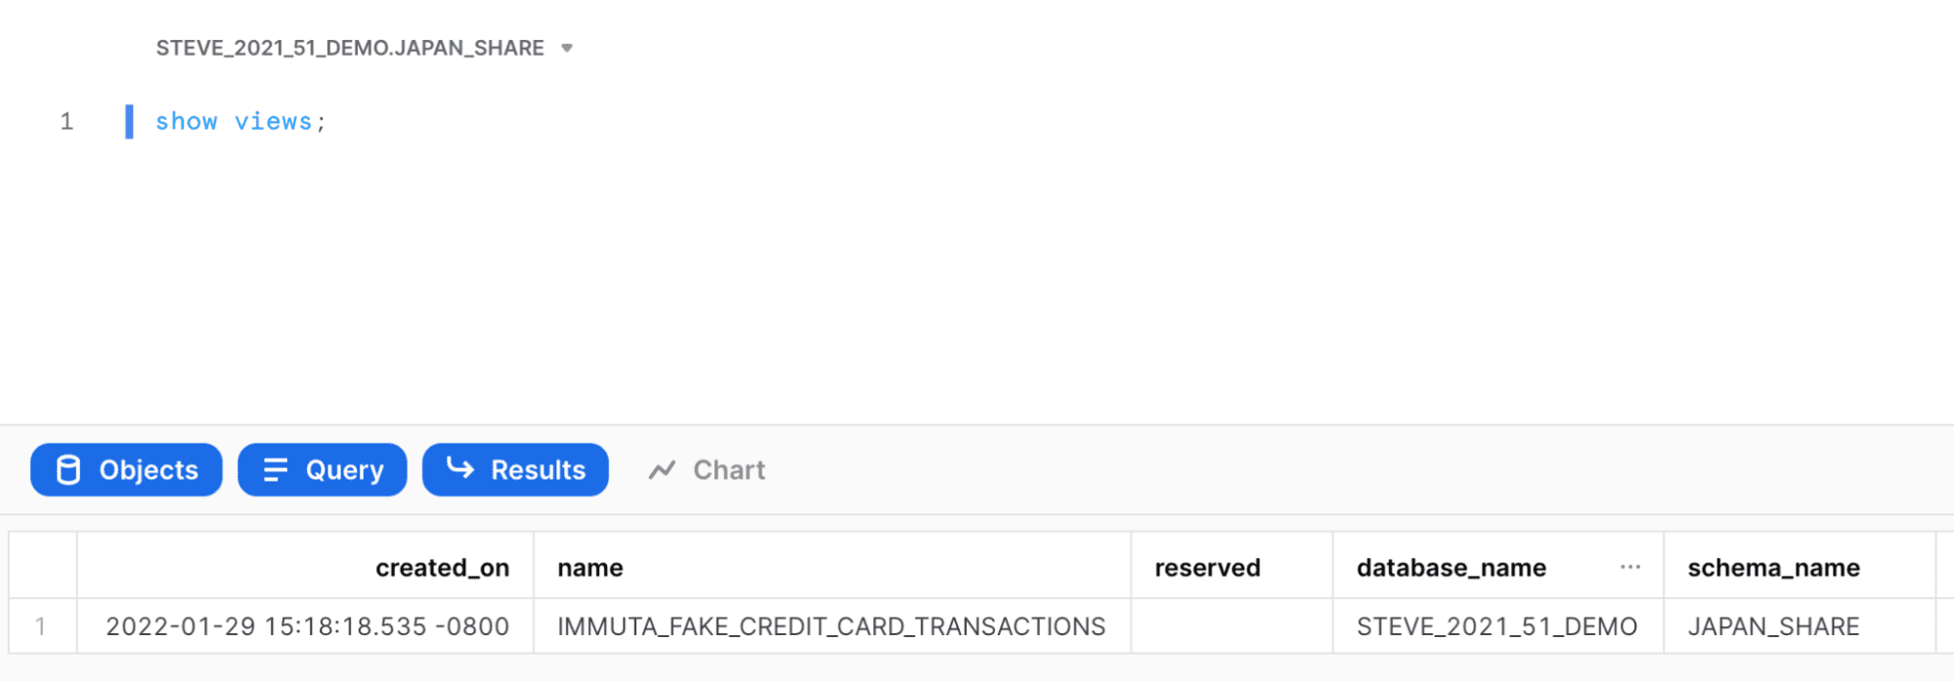1954x681 pixels.
Task: Click the line graph icon beside Chart
Action: 662,470
